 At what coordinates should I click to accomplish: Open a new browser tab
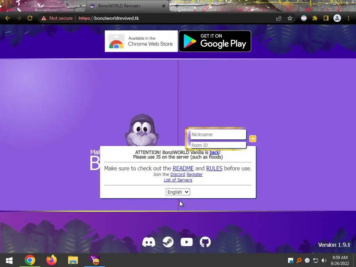pyautogui.click(x=177, y=6)
